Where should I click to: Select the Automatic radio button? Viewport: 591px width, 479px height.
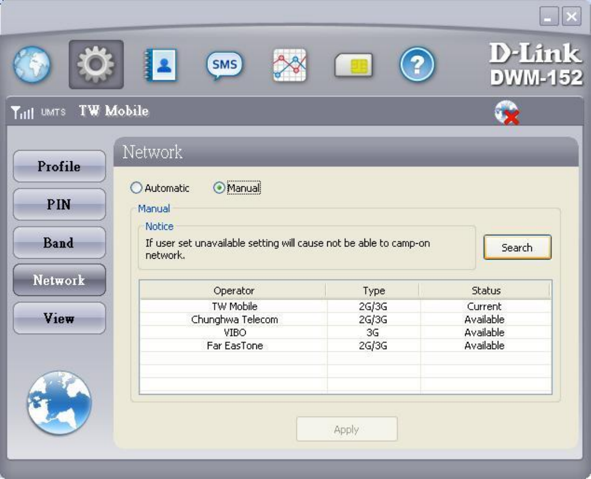[136, 187]
